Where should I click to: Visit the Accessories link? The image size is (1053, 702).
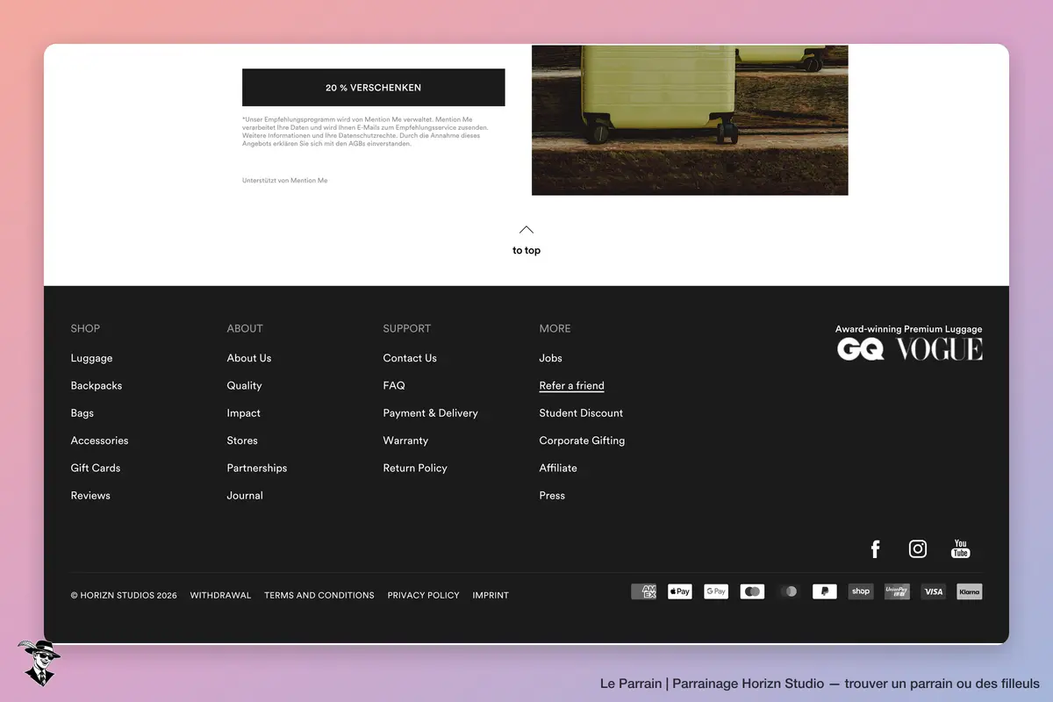click(99, 441)
